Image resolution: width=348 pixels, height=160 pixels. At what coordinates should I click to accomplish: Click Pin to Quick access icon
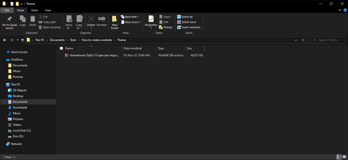10,19
